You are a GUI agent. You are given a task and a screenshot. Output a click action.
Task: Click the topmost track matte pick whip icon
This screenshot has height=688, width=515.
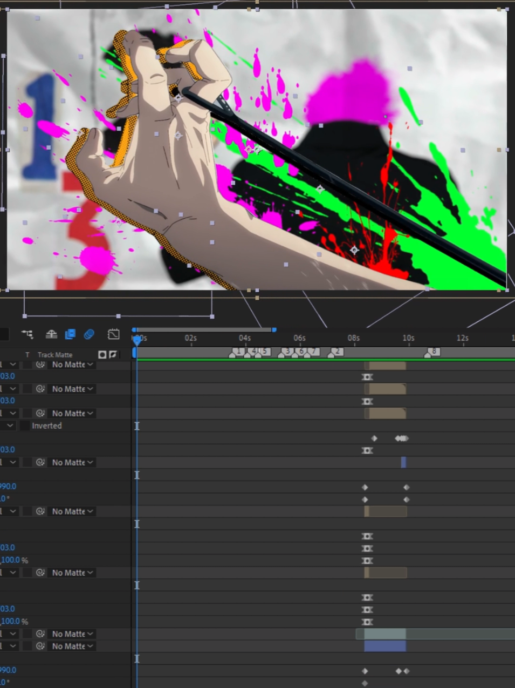pyautogui.click(x=40, y=365)
